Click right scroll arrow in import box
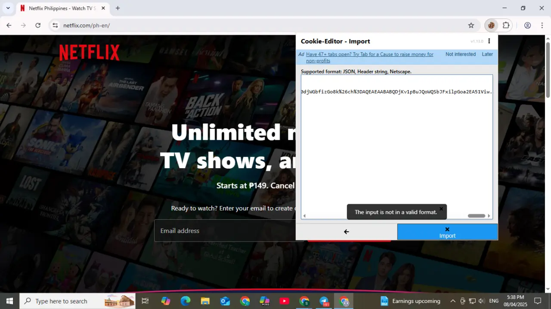 [x=489, y=216]
